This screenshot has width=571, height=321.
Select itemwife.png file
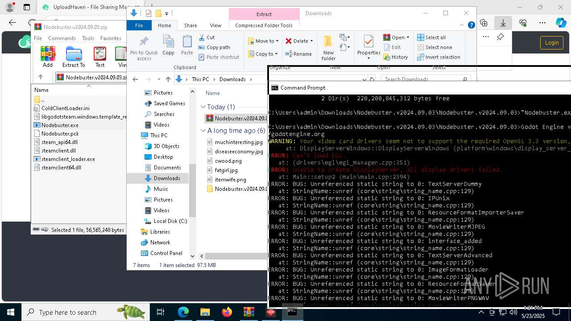tap(231, 180)
